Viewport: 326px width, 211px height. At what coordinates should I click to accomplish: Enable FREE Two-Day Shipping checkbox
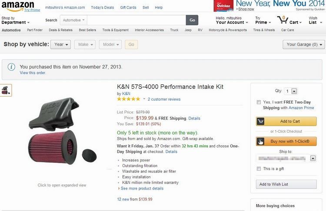point(259,102)
